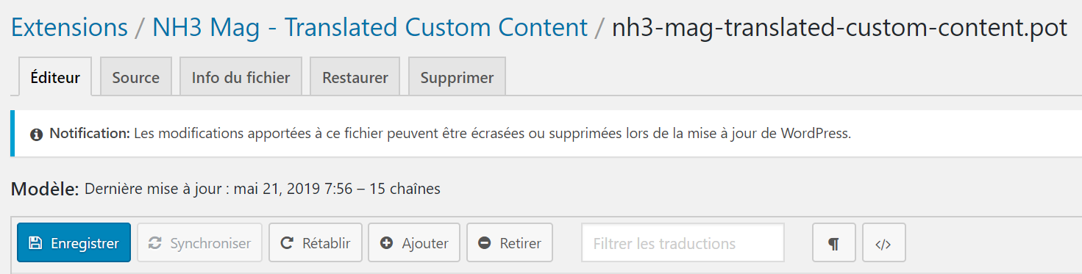
Task: Open the Info du fichier tab
Action: [241, 76]
